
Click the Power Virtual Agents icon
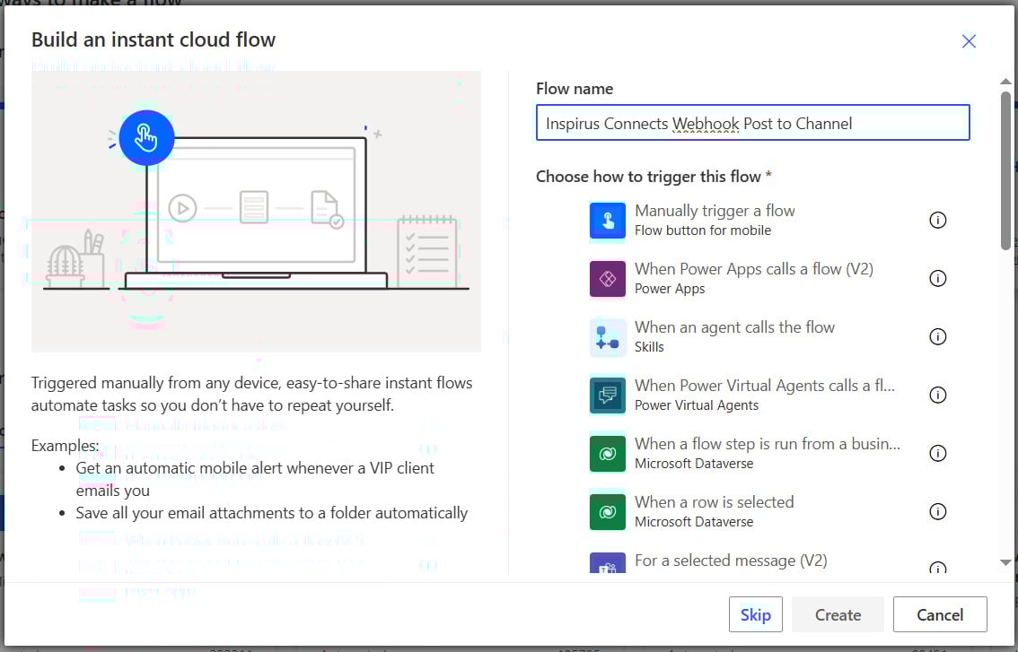[x=607, y=396]
